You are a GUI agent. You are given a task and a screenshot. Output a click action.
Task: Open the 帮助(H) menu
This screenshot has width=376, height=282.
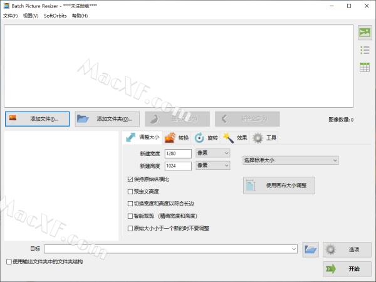pos(80,16)
